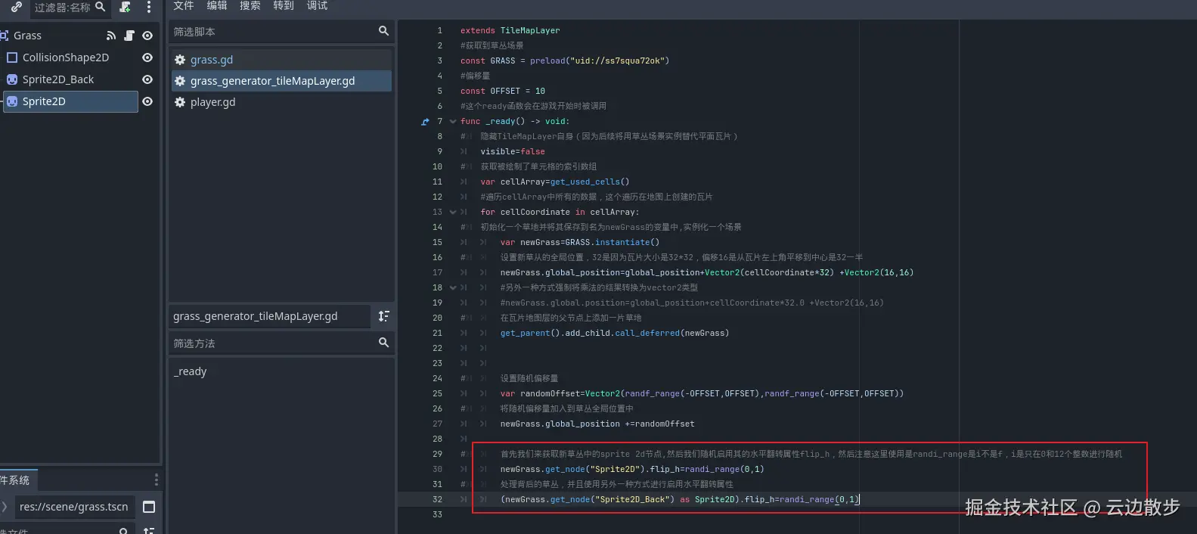The width and height of the screenshot is (1197, 534).
Task: Click the 筛选脚本 filter field
Action: coord(281,31)
